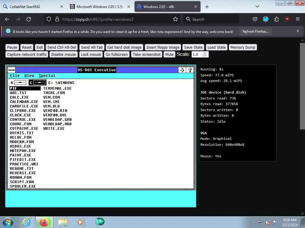This screenshot has height=228, width=305.
Task: Click Capture network traffic button
Action: pos(27,55)
